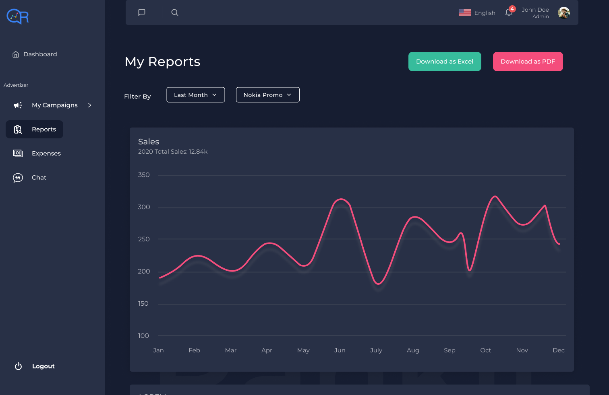Viewport: 609px width, 395px height.
Task: Open the Nokia Promo campaign dropdown
Action: click(x=267, y=95)
